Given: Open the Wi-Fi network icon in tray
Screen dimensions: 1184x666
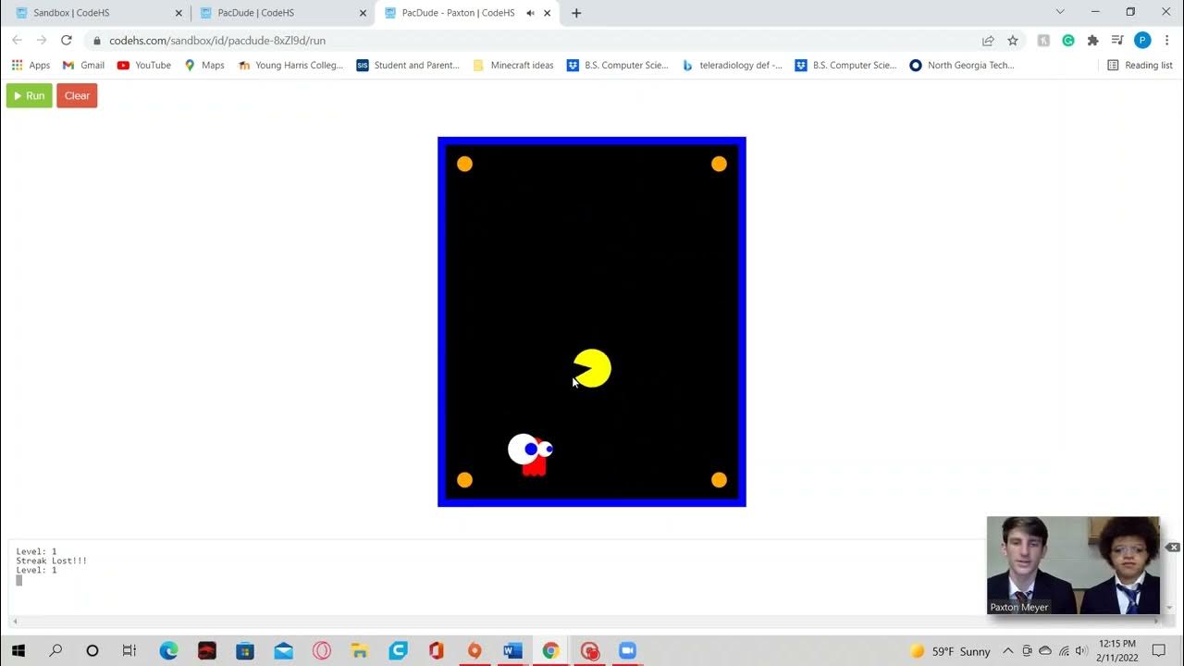Looking at the screenshot, I should click(x=1063, y=651).
